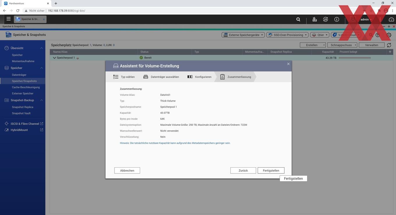This screenshot has width=396, height=215.
Task: Open Cache-Beschleunigung in the sidebar
Action: (x=26, y=87)
